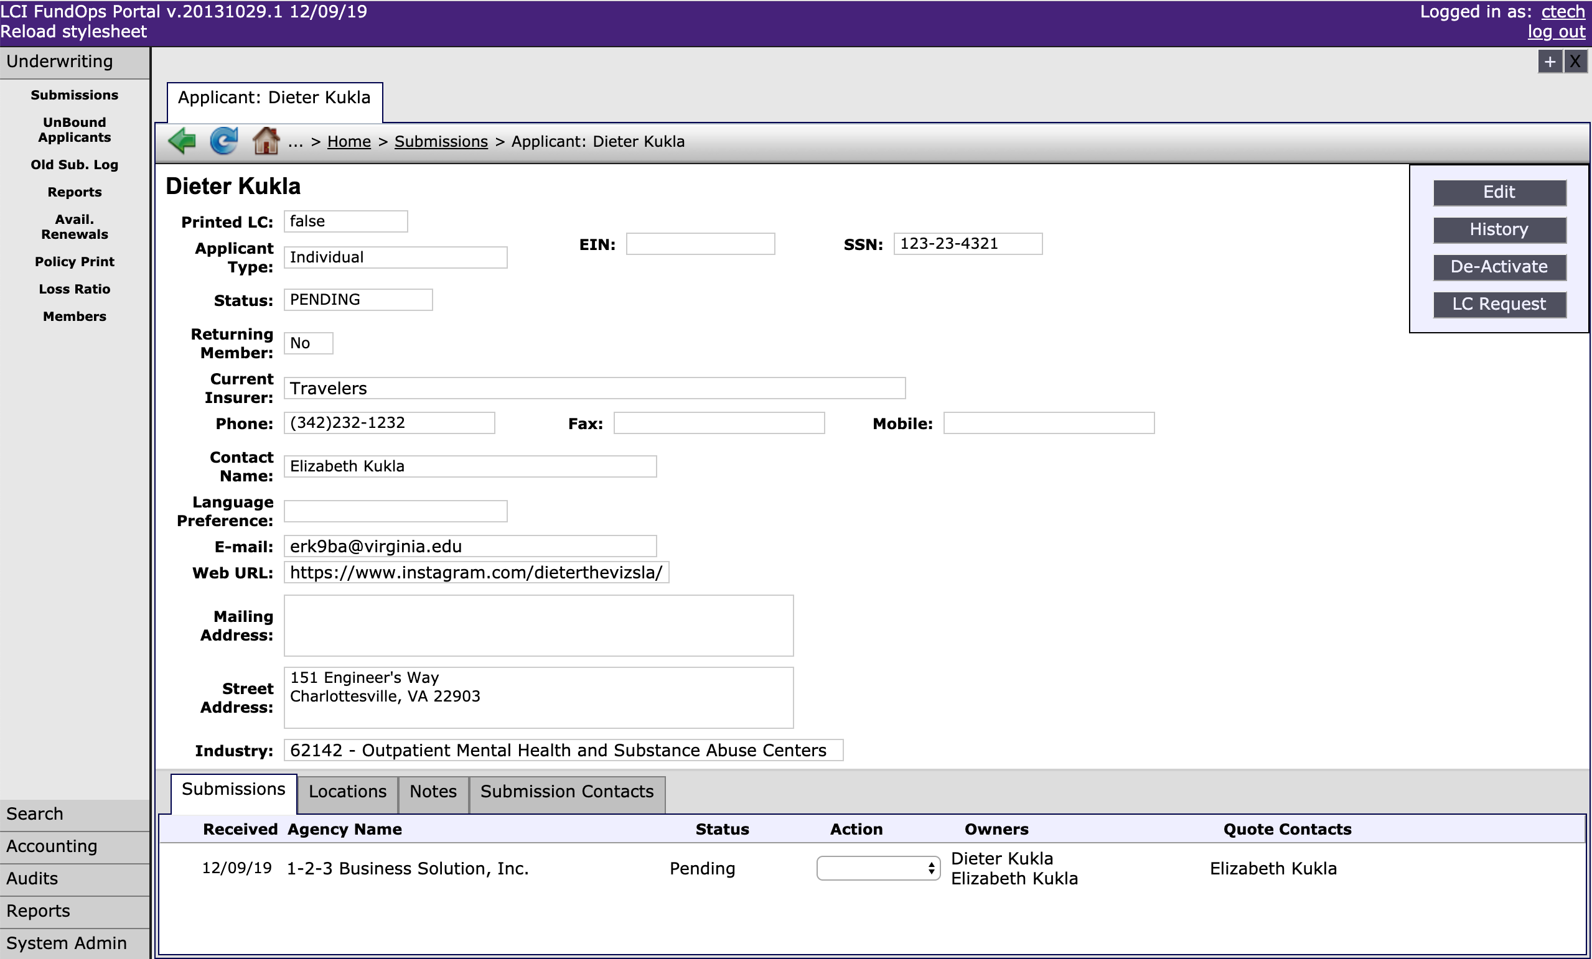Open UnBound Applicants in the sidebar
This screenshot has width=1592, height=959.
[x=74, y=130]
